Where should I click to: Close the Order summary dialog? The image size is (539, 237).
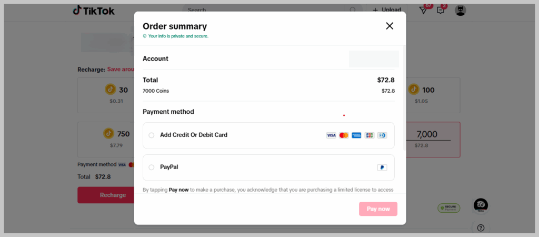(x=390, y=26)
